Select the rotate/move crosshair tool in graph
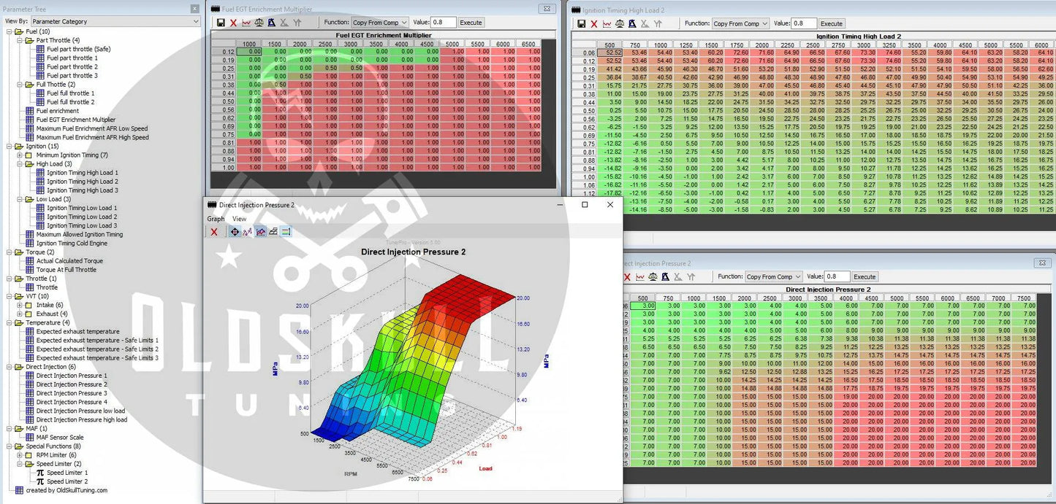Viewport: 1056px width, 504px height. point(235,232)
